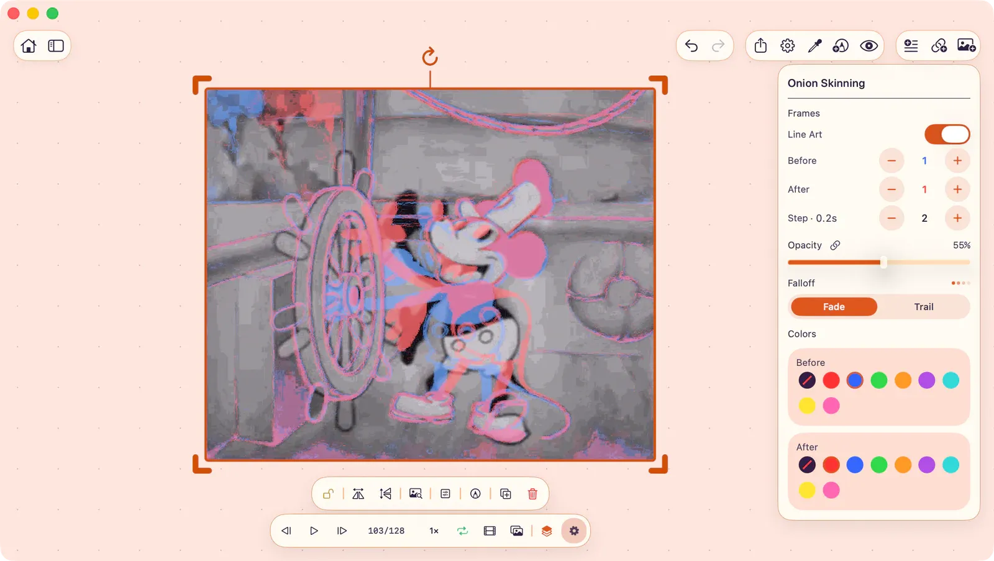The height and width of the screenshot is (561, 994).
Task: Go to the home screen
Action: tap(29, 45)
